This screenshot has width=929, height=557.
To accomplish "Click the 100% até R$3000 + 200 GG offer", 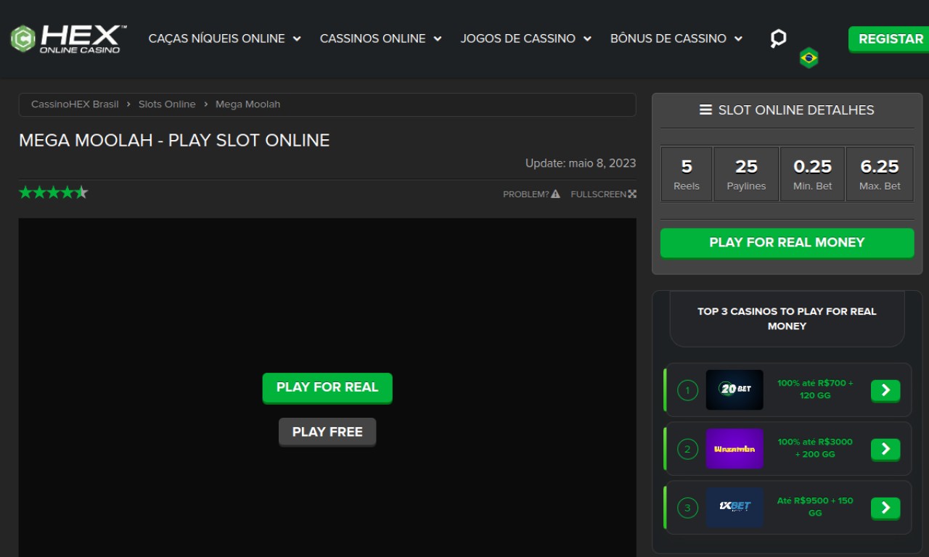I will (815, 448).
